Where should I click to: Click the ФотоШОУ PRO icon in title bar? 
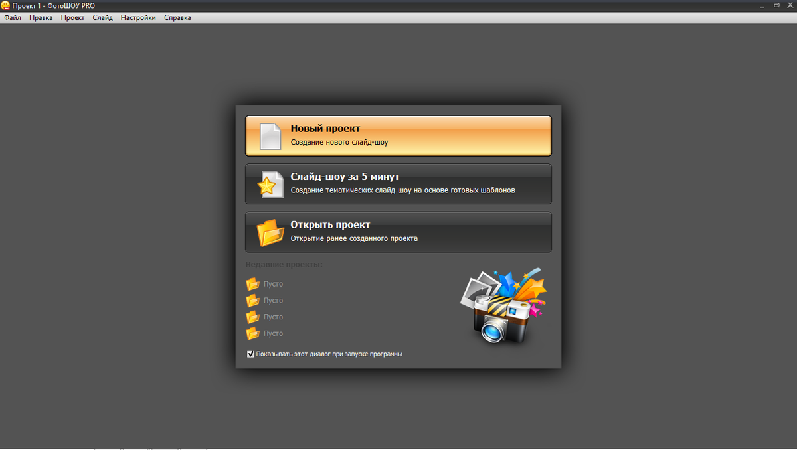[5, 5]
